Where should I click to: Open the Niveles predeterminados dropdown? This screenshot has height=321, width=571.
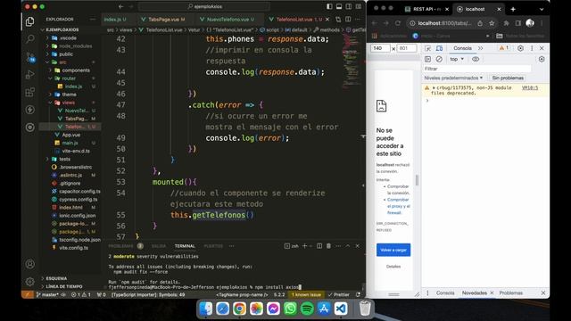[453, 78]
